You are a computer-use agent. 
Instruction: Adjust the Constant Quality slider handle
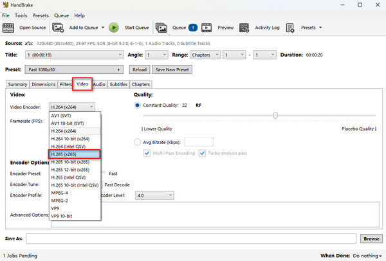coord(275,116)
